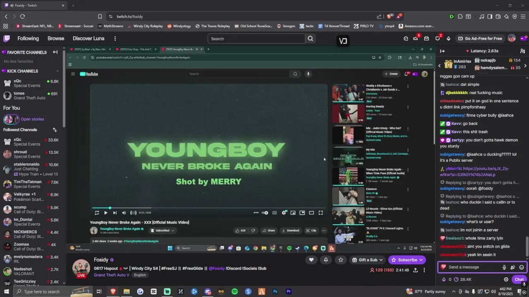Share the stream with upload icon
Image resolution: width=529 pixels, height=297 pixels.
415,270
